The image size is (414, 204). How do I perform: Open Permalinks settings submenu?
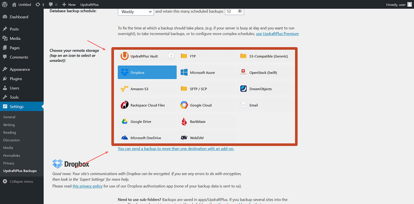12,155
